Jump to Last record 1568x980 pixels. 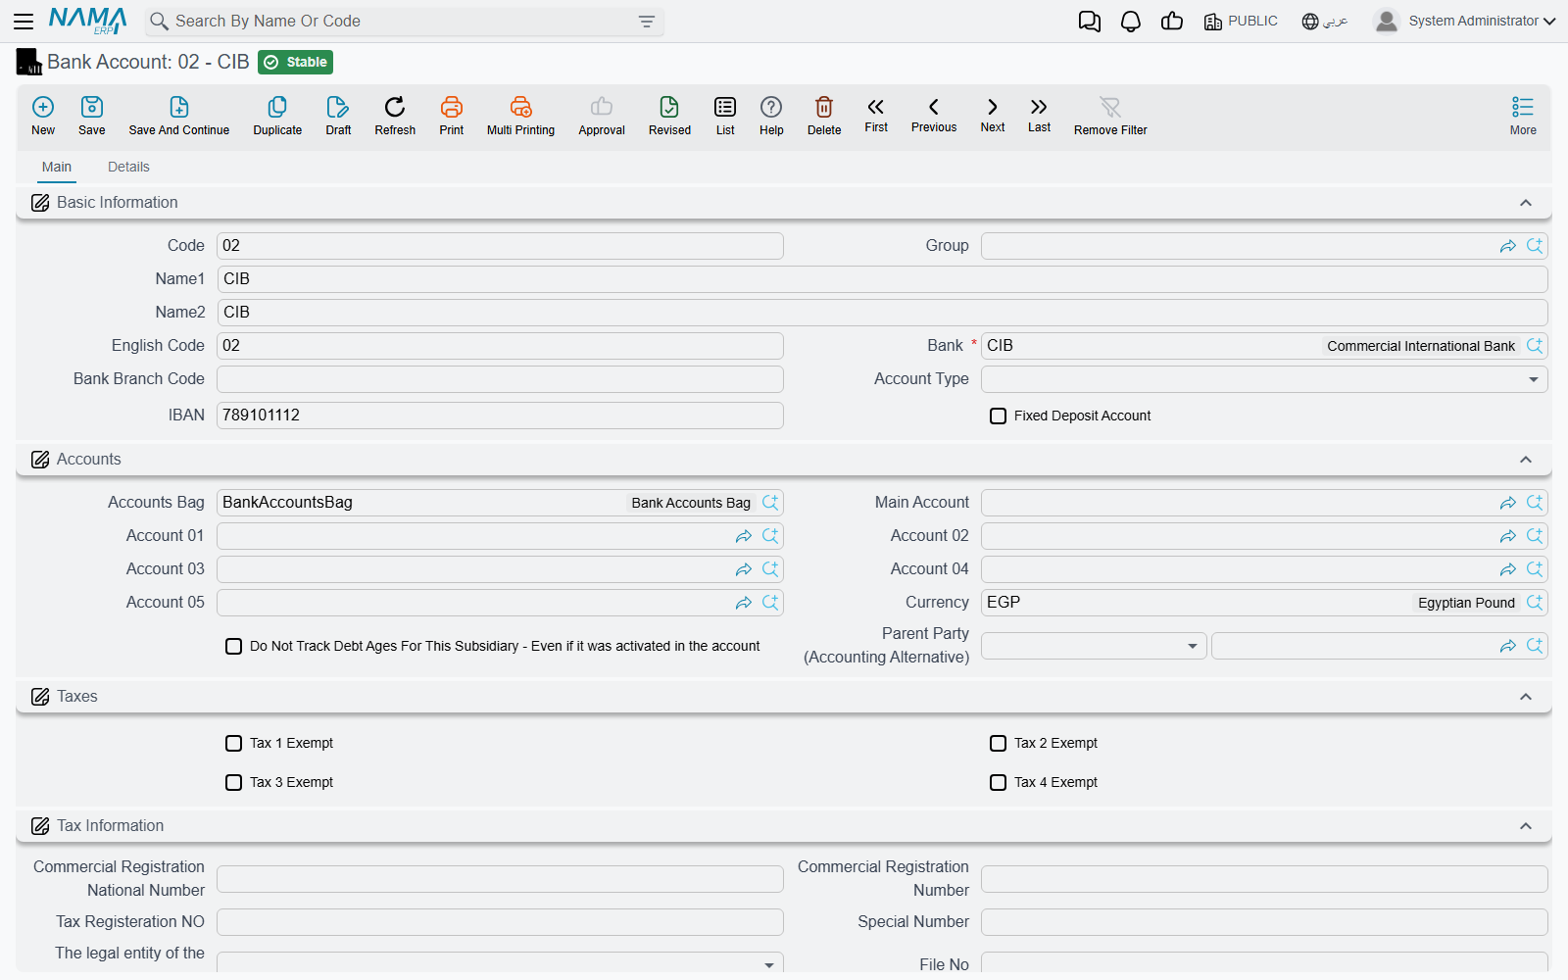[1039, 115]
